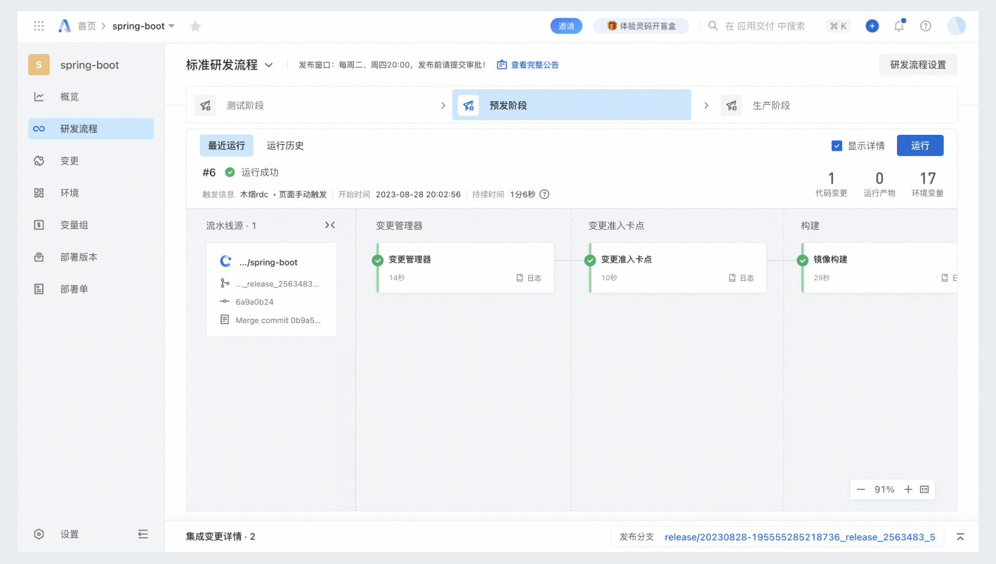Click the 测试阶段 stage icon
The width and height of the screenshot is (996, 564).
click(205, 105)
